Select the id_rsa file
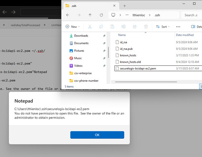Viewport: 202px width, 157px height. [x=123, y=42]
